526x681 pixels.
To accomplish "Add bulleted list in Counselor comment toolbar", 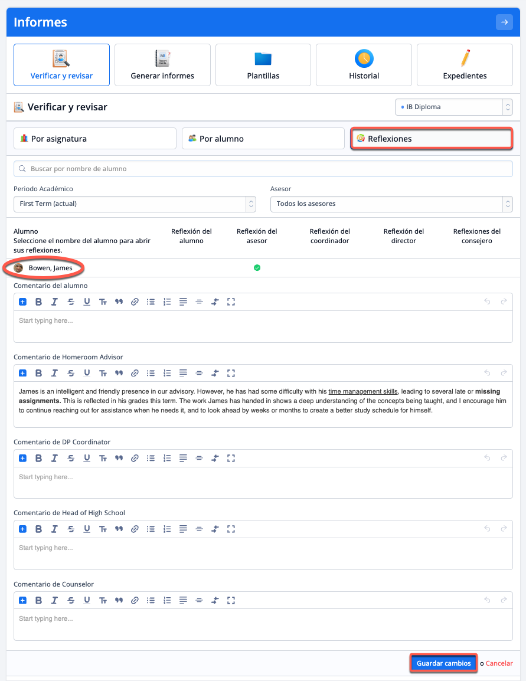I will click(151, 600).
